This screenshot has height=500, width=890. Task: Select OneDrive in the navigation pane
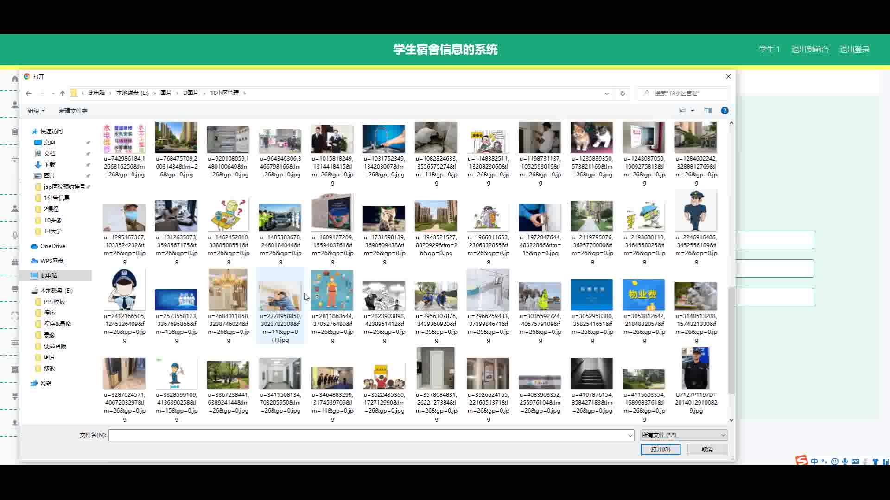[x=52, y=246]
